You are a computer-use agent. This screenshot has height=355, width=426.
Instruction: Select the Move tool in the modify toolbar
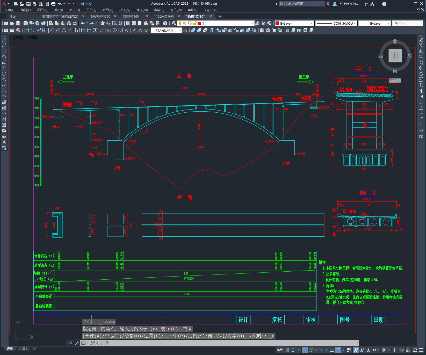point(421,68)
